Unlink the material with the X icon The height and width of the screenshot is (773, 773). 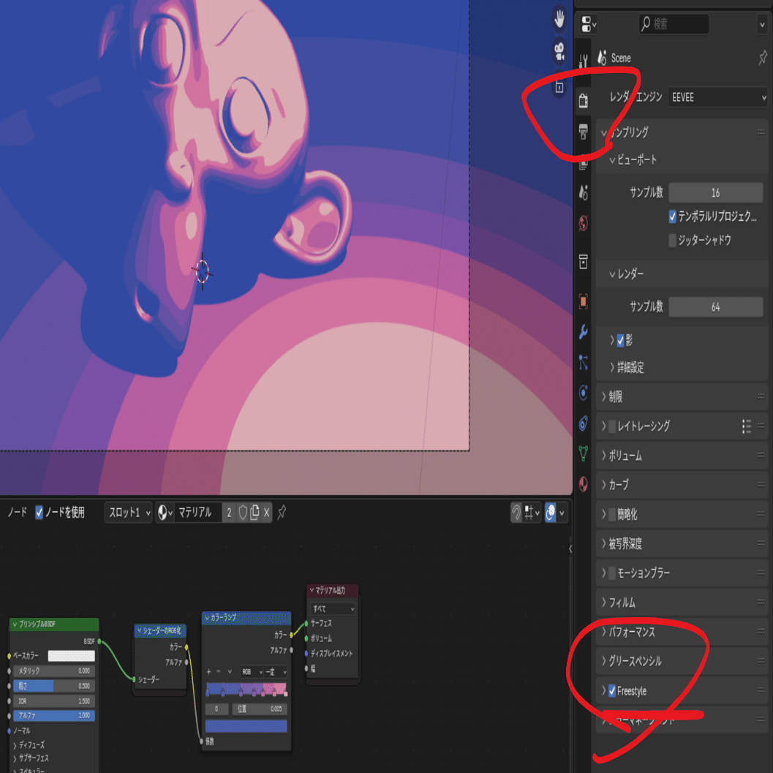(x=266, y=513)
